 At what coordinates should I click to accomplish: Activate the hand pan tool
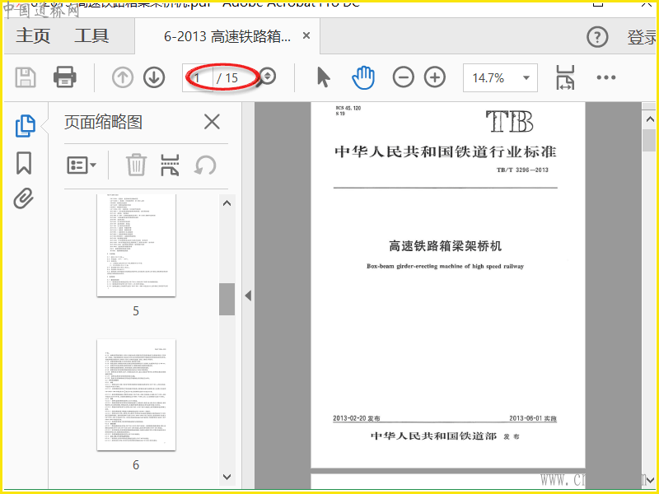[362, 77]
